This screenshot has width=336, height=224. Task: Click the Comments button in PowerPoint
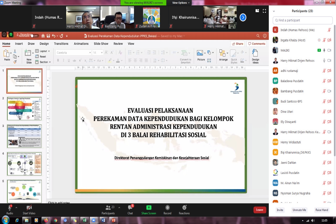257,44
